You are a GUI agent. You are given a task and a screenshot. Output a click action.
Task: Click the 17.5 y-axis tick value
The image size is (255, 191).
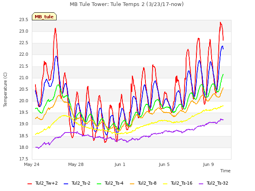(24, 159)
